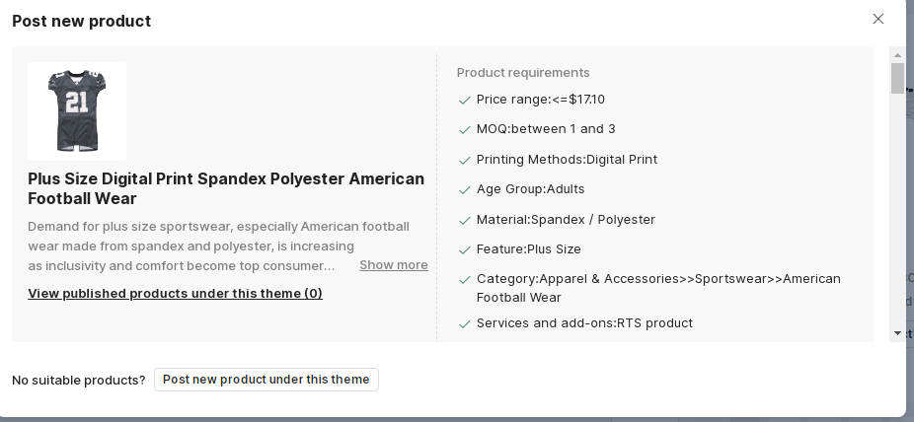This screenshot has height=422, width=914.
Task: Open the football jersey product thumbnail
Action: 77,111
